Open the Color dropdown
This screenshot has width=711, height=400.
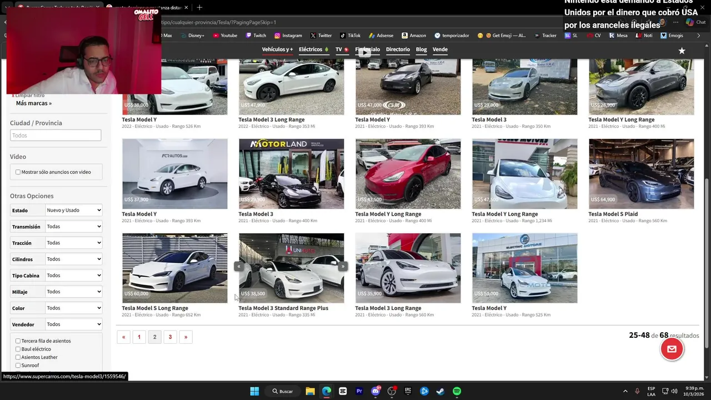[74, 308]
